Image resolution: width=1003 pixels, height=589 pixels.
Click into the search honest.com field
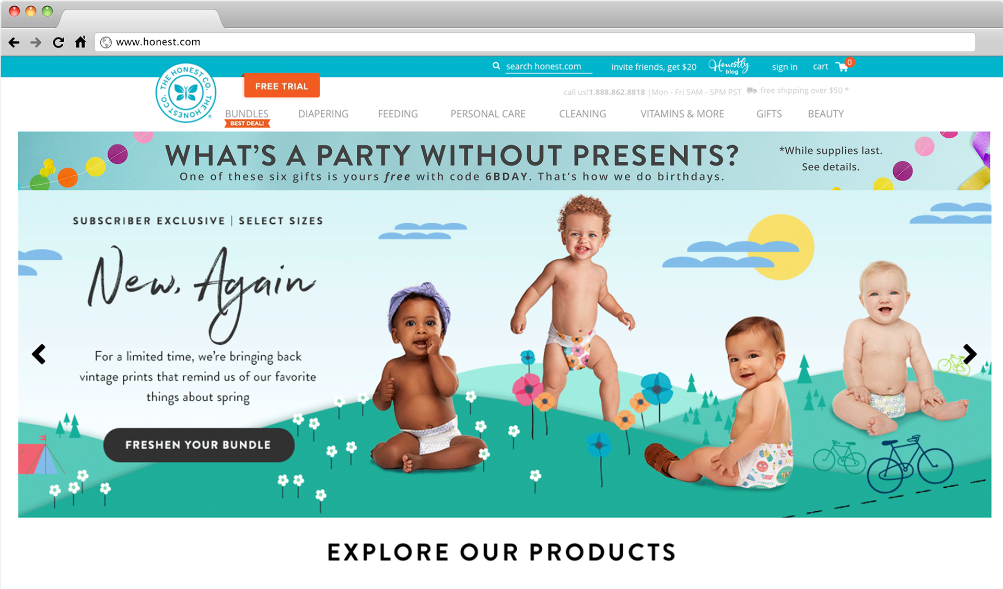pyautogui.click(x=549, y=66)
